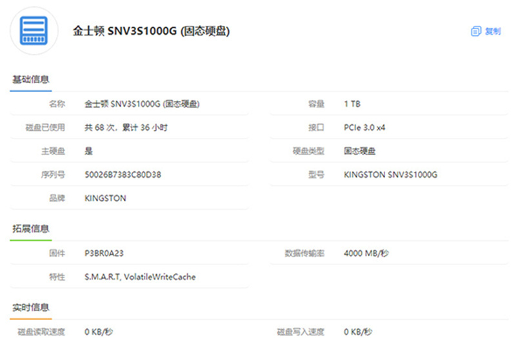The image size is (516, 338).
Task: Select the 拓展信息 section header
Action: coord(31,229)
